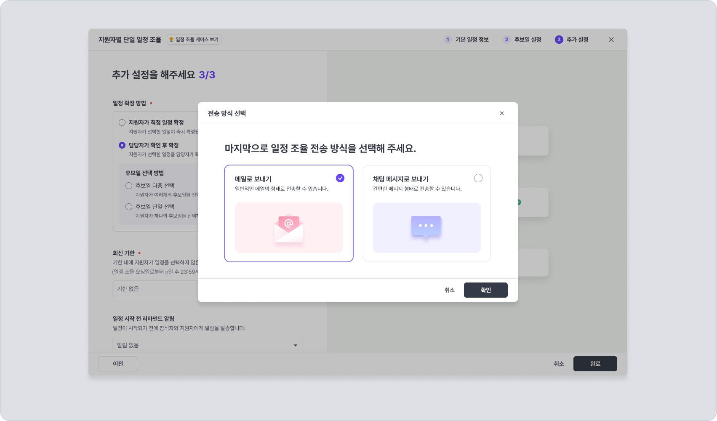Click the chat bubble illustration
The image size is (717, 421).
pyautogui.click(x=427, y=228)
